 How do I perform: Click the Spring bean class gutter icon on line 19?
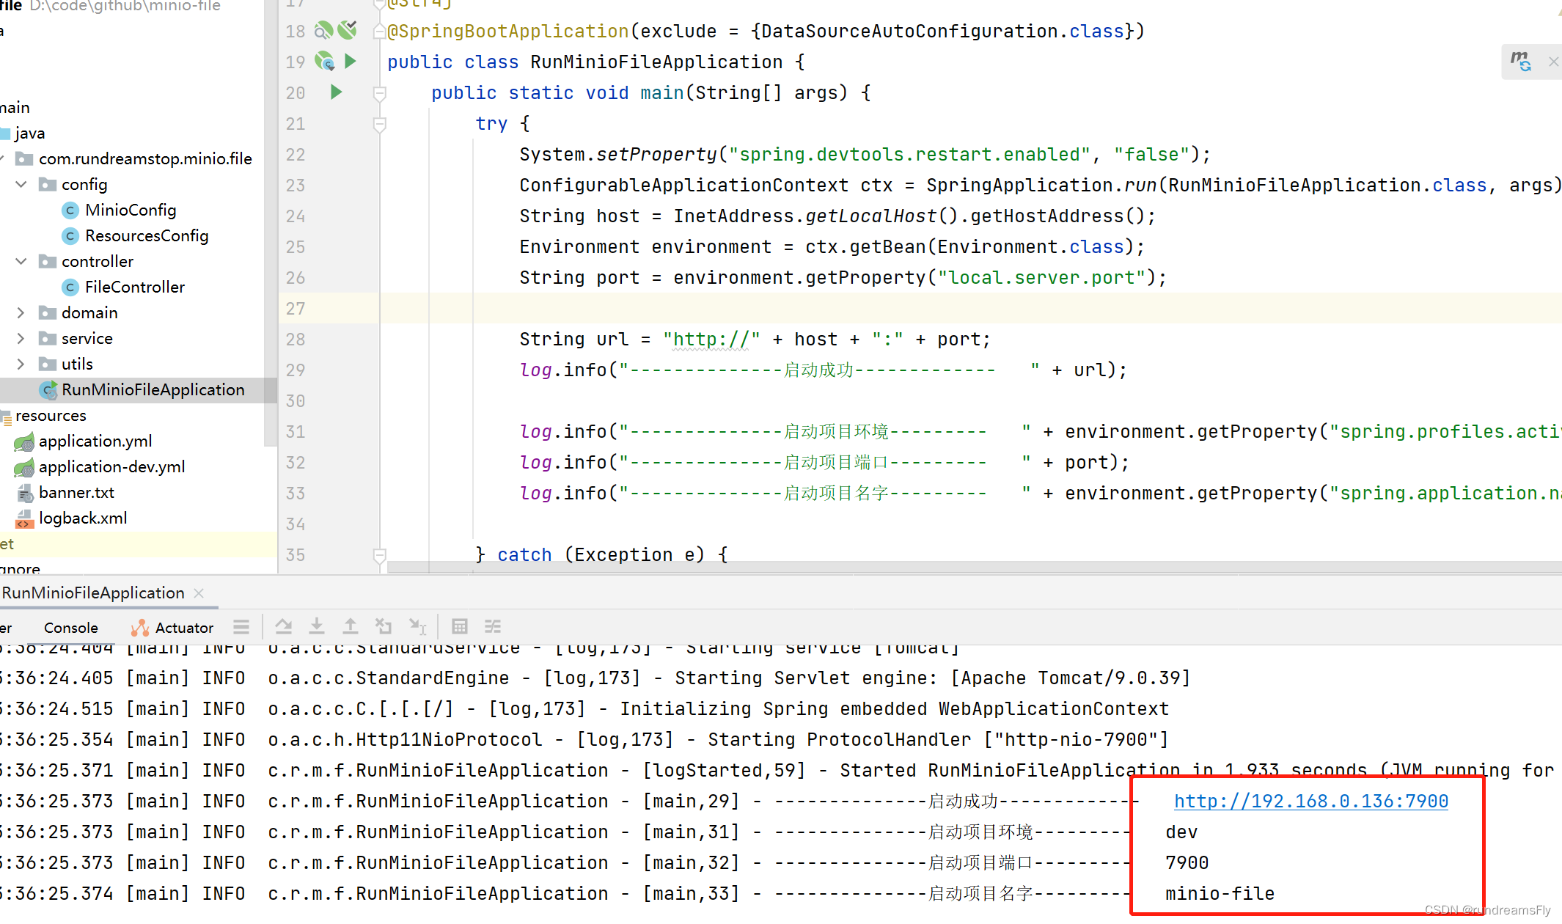click(x=324, y=62)
